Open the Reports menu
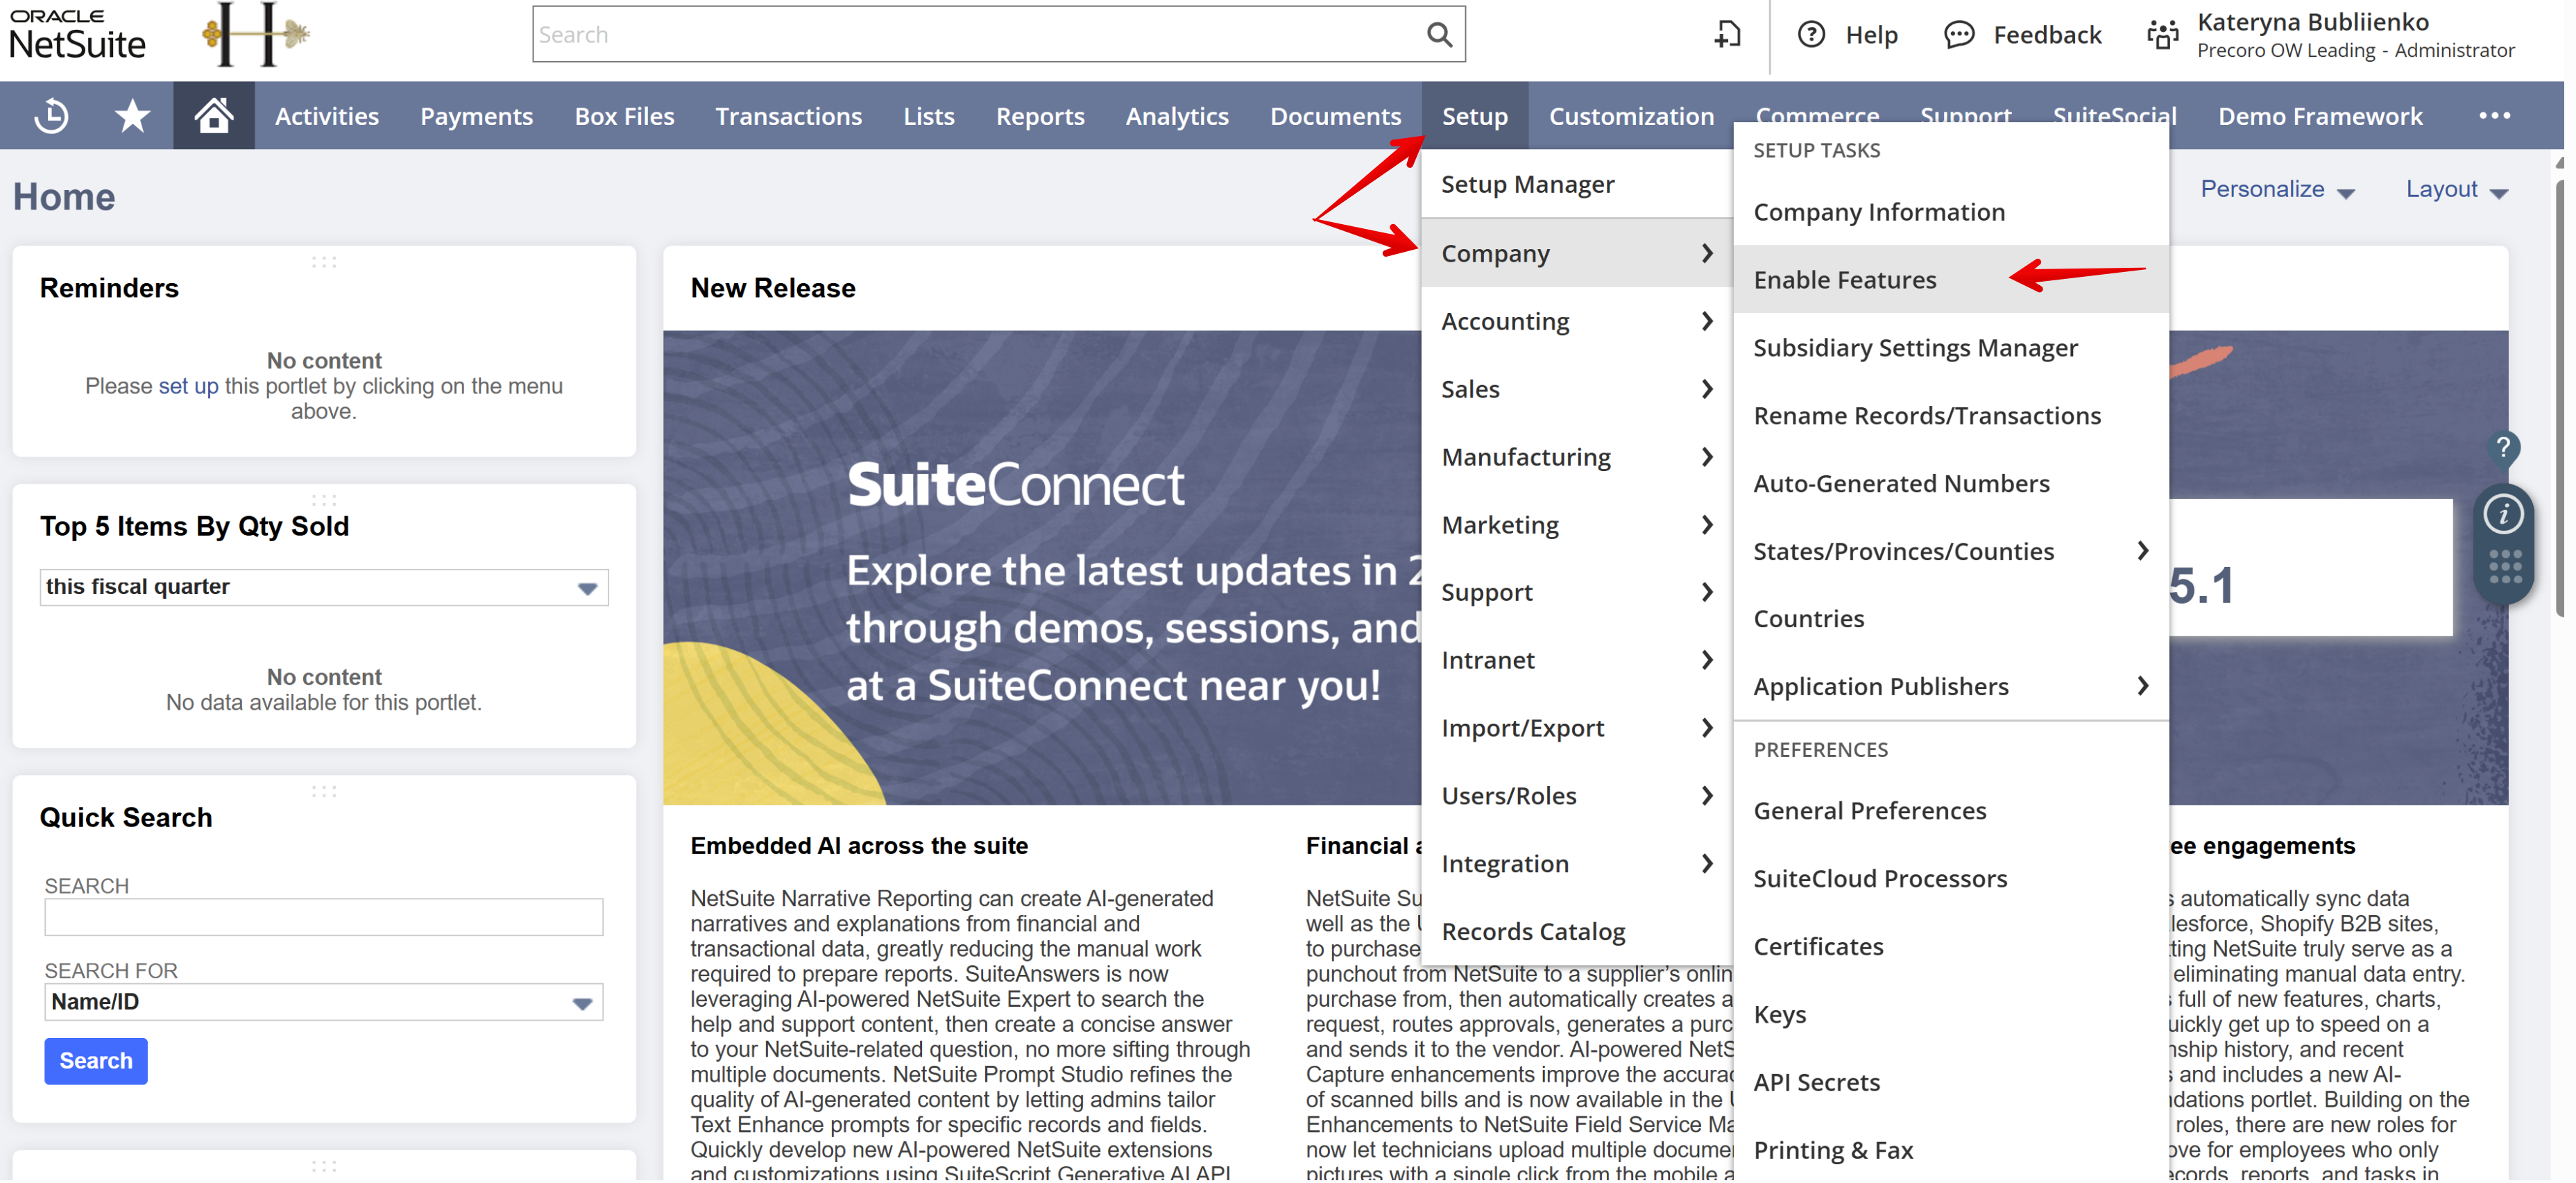Screen dimensions: 2576x1183 pyautogui.click(x=1039, y=116)
